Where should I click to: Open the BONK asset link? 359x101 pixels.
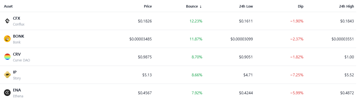coord(18,36)
